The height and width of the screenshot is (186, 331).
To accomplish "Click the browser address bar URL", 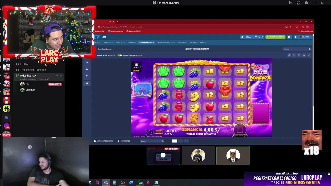I will (x=122, y=27).
